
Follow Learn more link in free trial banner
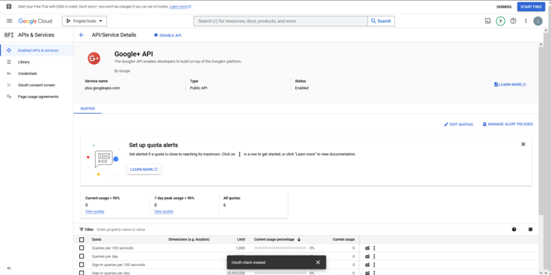click(x=180, y=7)
